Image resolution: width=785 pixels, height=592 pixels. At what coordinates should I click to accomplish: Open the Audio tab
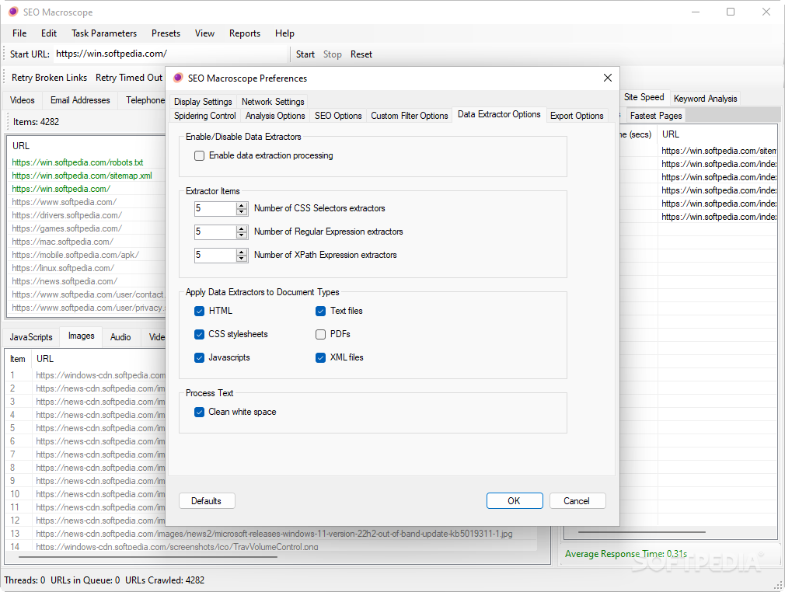click(120, 336)
